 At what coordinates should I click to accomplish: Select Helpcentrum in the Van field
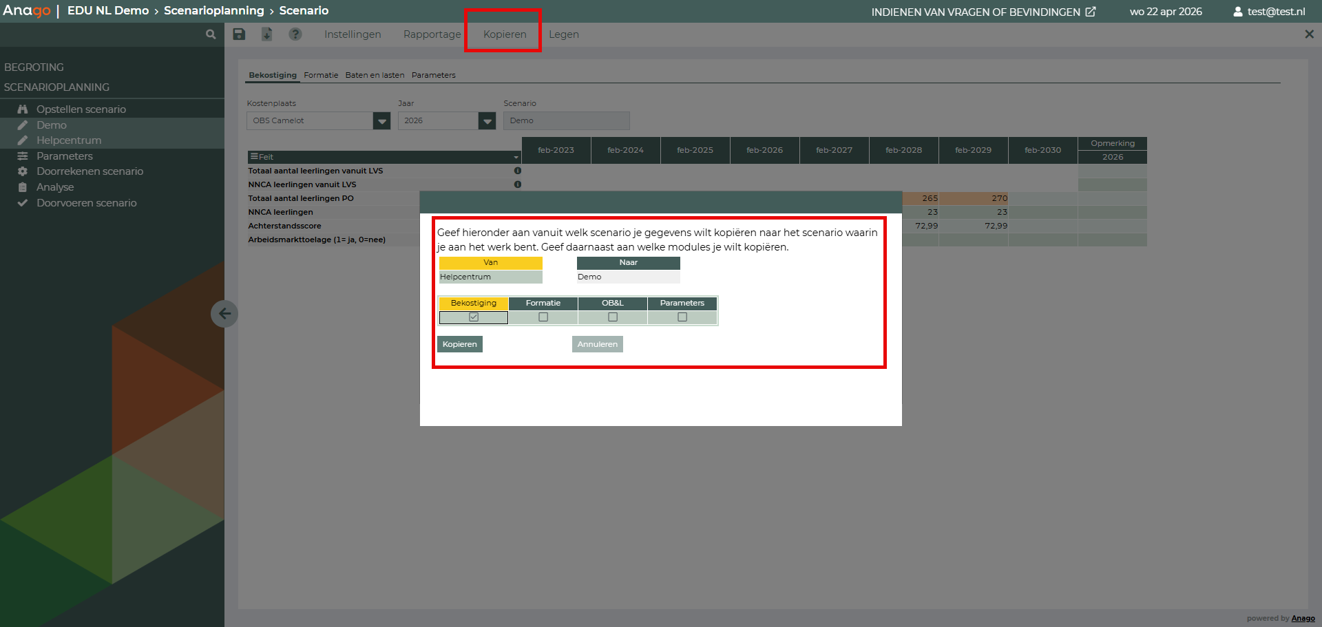pos(490,277)
